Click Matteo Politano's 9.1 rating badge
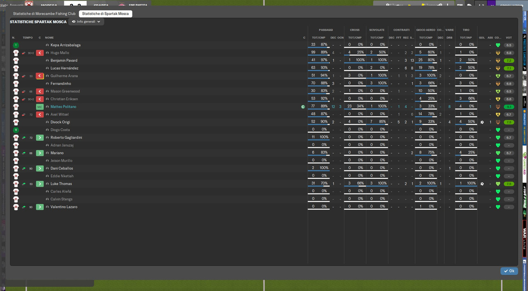Screen dimensions: 528x291 pyautogui.click(x=509, y=107)
